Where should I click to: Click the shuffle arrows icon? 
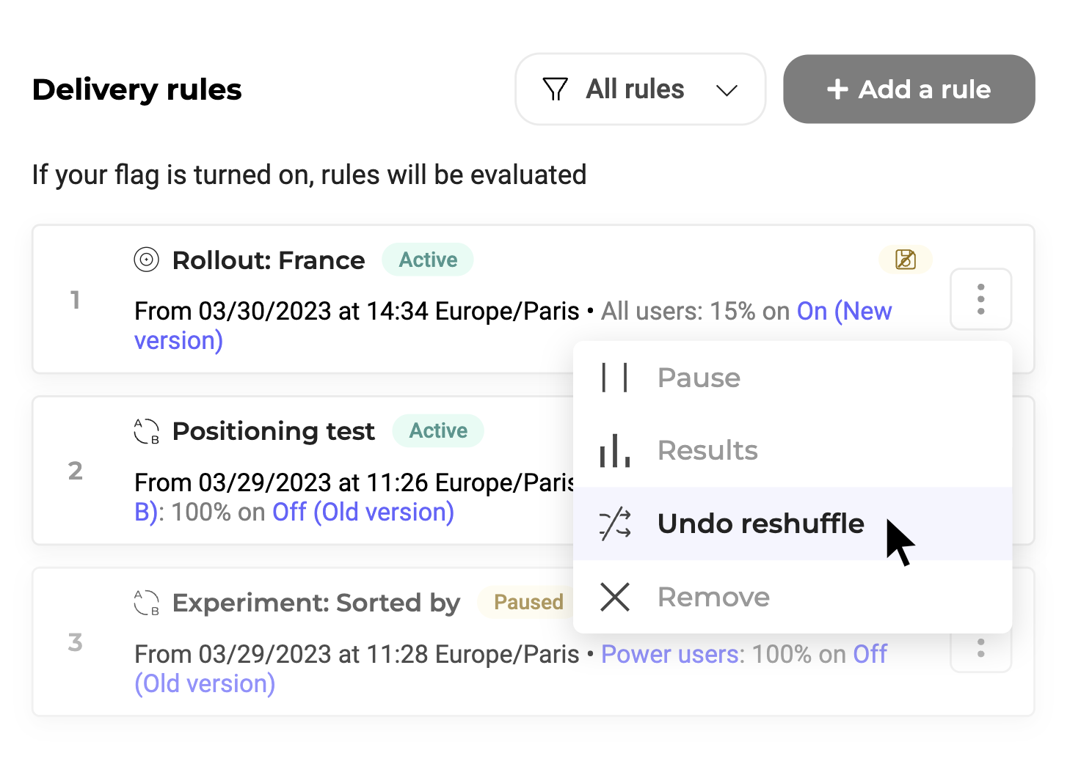pos(615,524)
